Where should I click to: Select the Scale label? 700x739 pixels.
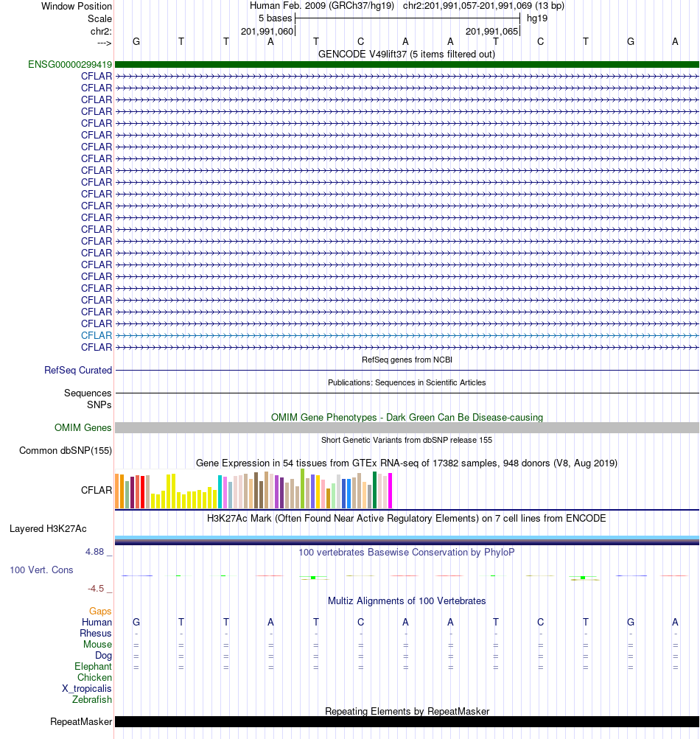(x=99, y=18)
